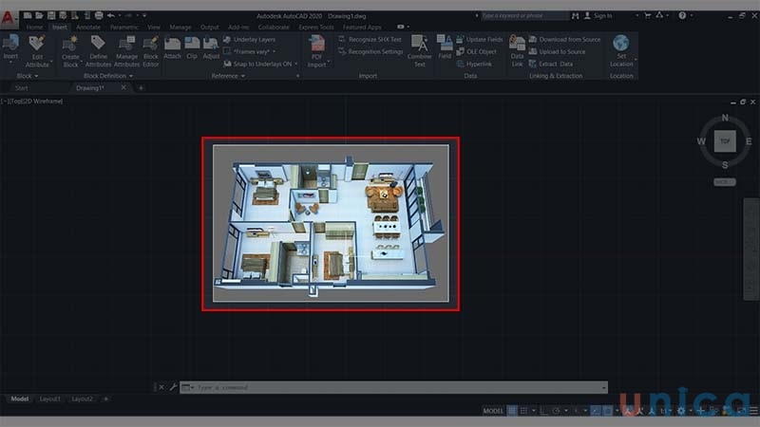Viewport: 760px width, 427px height.
Task: Click the Sign In button
Action: click(601, 16)
